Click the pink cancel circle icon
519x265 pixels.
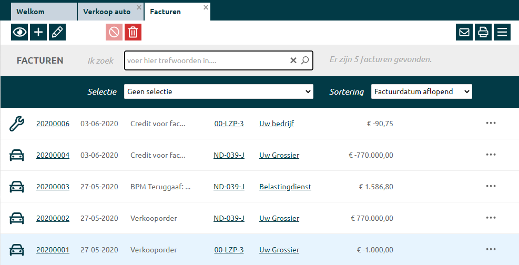coord(114,32)
